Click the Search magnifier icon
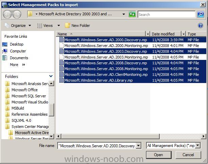 (201, 14)
